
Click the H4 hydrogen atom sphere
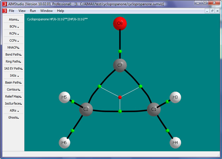[175, 143]
